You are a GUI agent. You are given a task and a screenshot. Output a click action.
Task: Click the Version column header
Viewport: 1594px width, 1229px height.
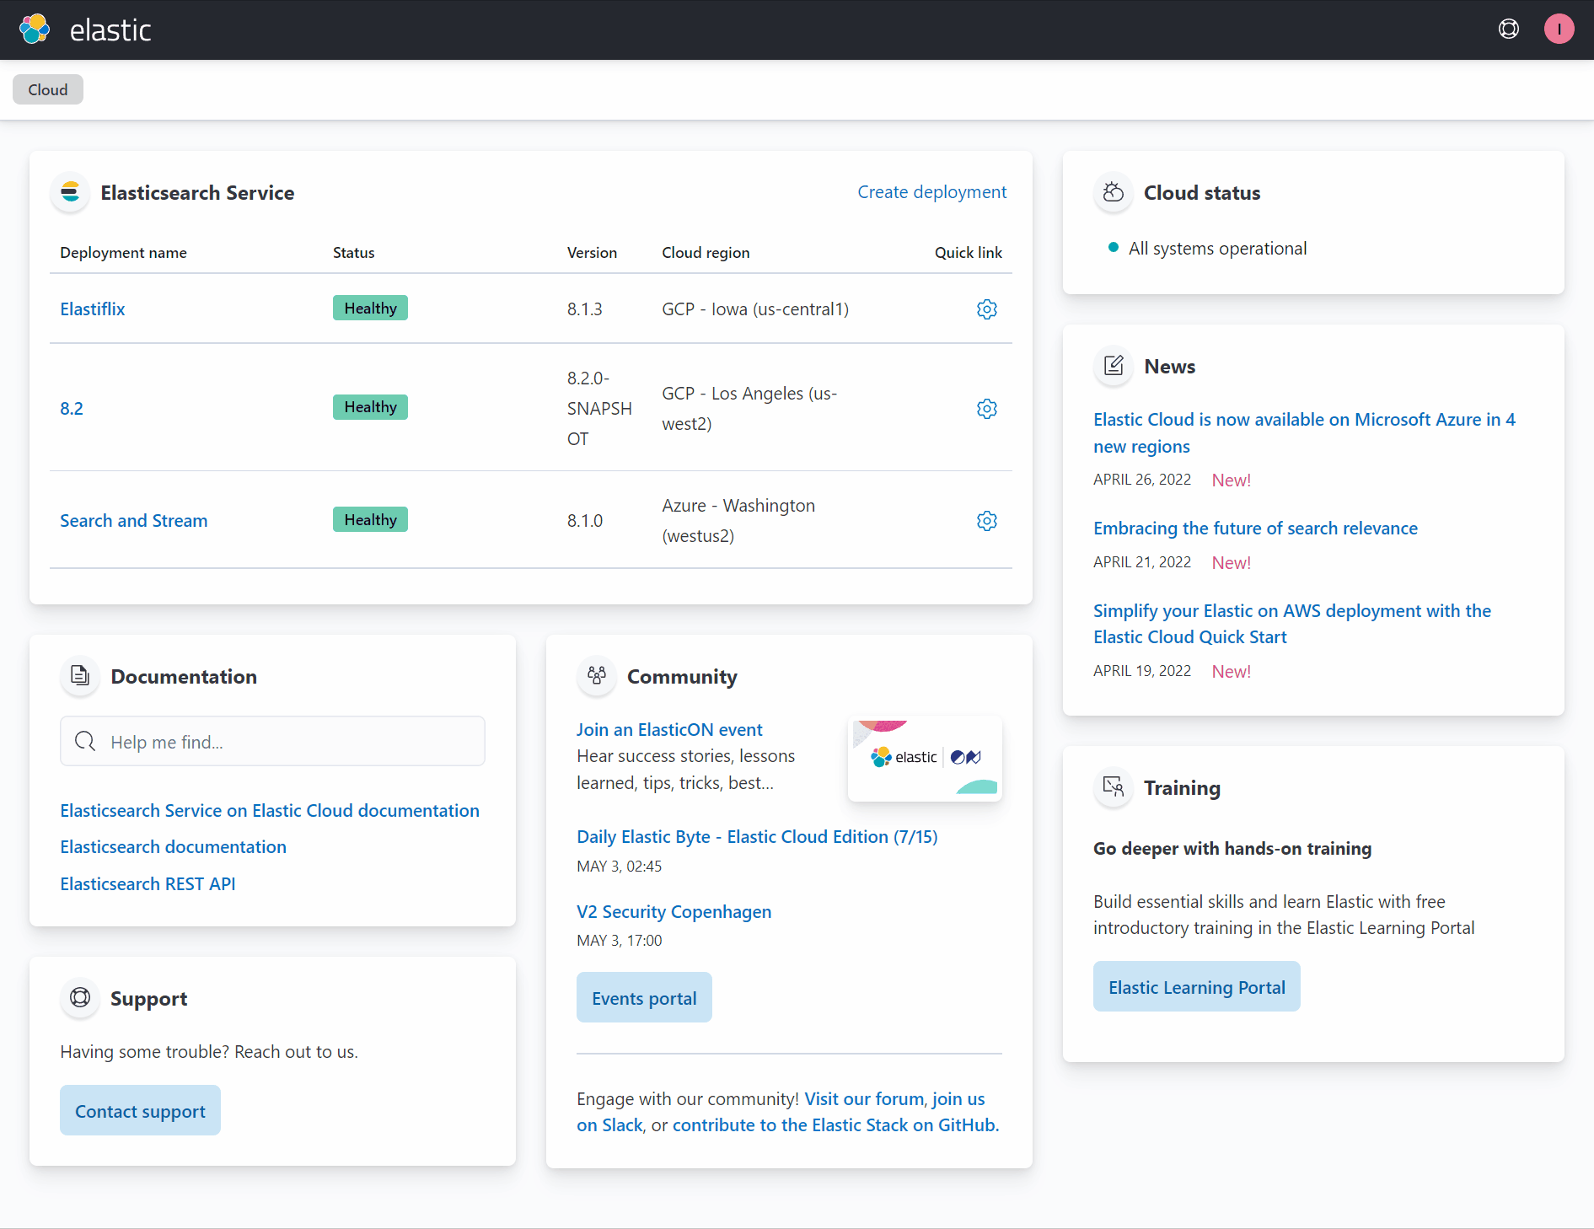click(592, 253)
